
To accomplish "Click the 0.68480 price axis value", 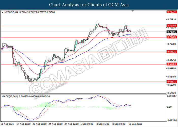I will 172,76.
